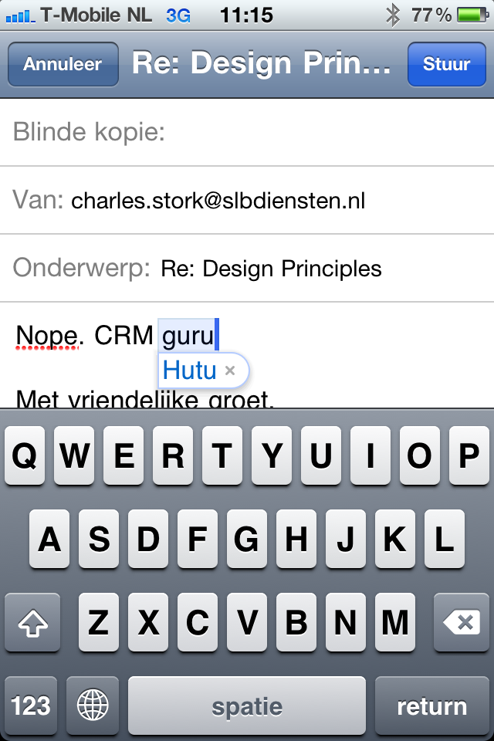Type the letter Q key
494x741 pixels.
[x=25, y=457]
